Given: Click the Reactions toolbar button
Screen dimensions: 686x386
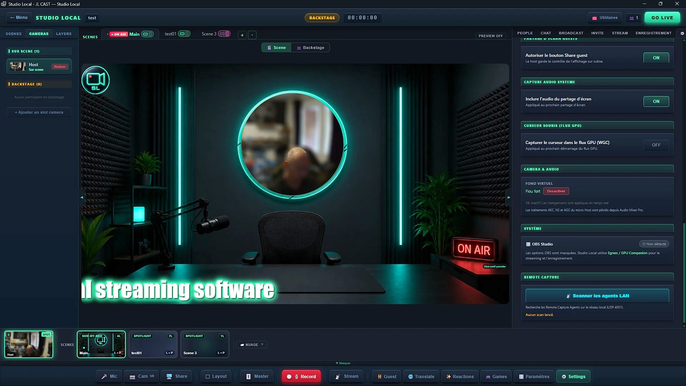Looking at the screenshot, I should pyautogui.click(x=460, y=376).
